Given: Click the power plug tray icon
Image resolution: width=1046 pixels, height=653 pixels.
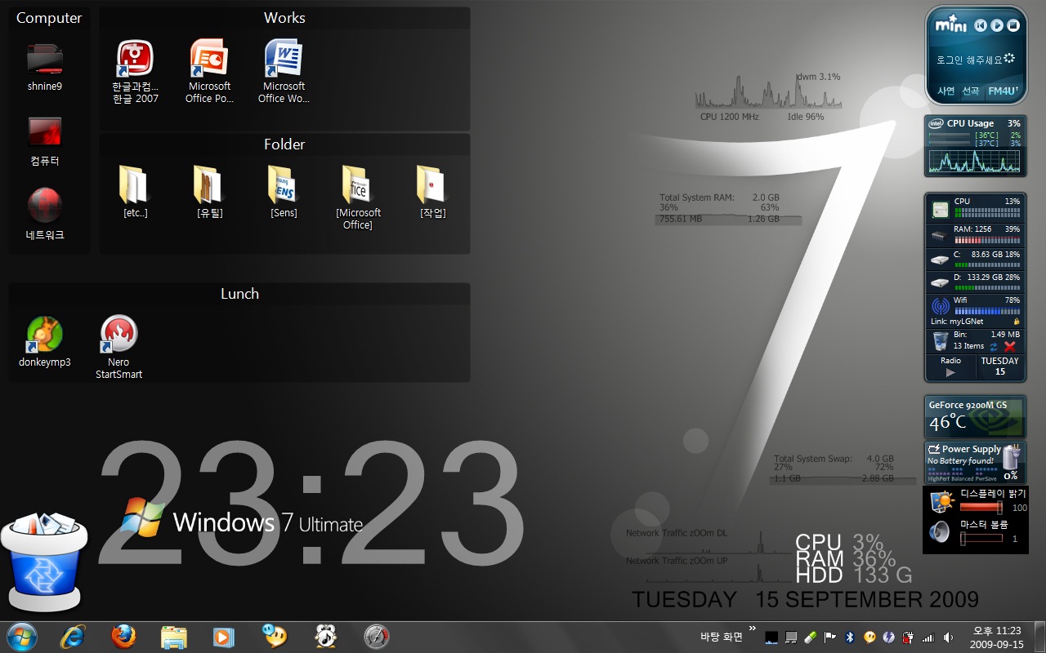Looking at the screenshot, I should (909, 637).
